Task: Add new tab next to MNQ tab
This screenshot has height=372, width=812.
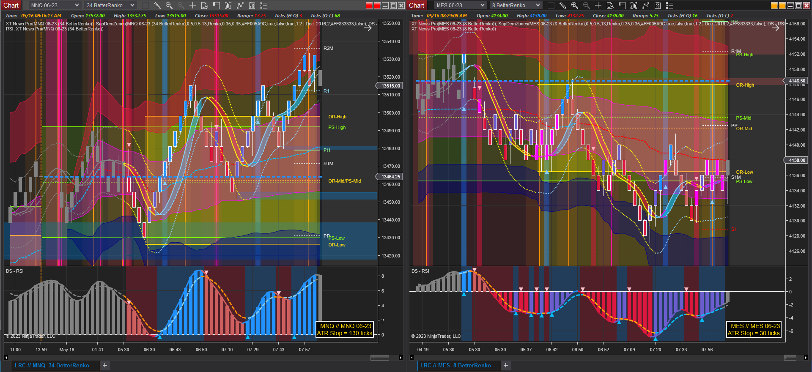Action: point(105,365)
